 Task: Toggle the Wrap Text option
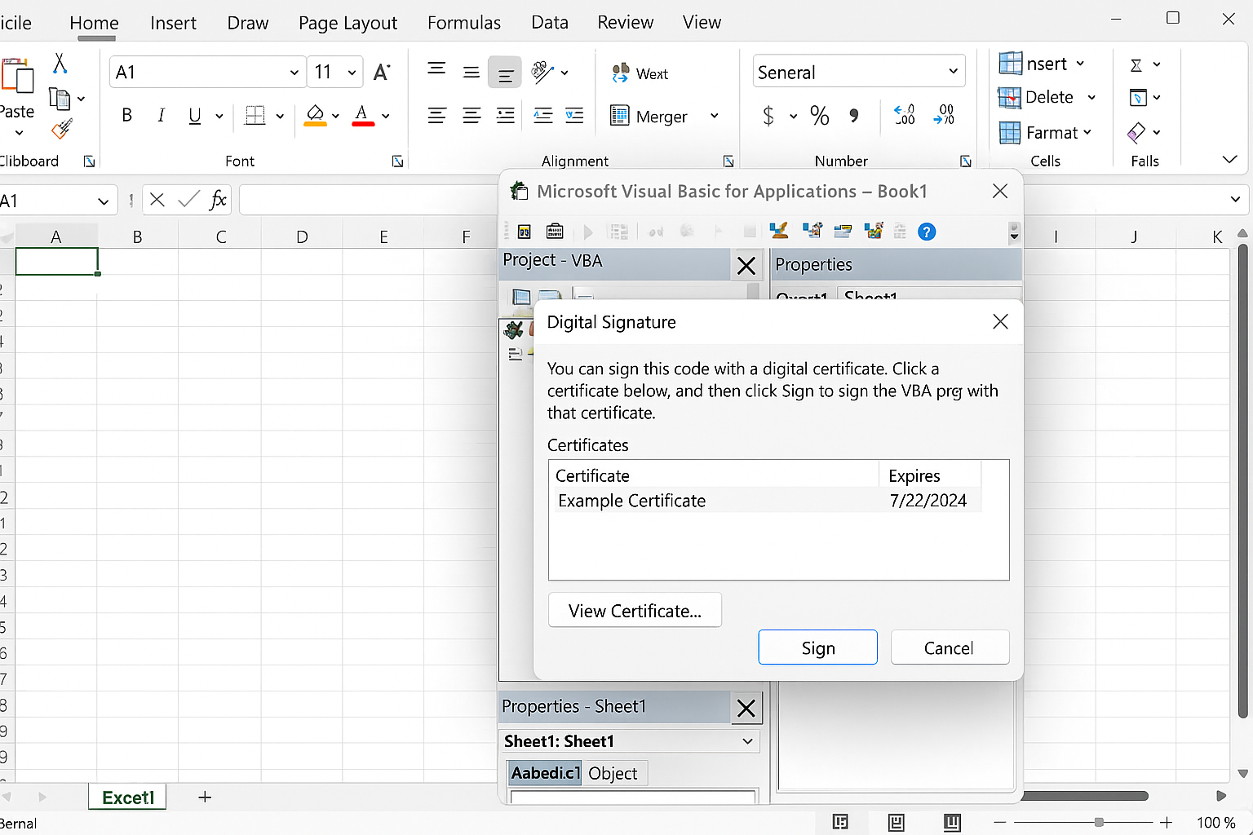click(x=640, y=73)
